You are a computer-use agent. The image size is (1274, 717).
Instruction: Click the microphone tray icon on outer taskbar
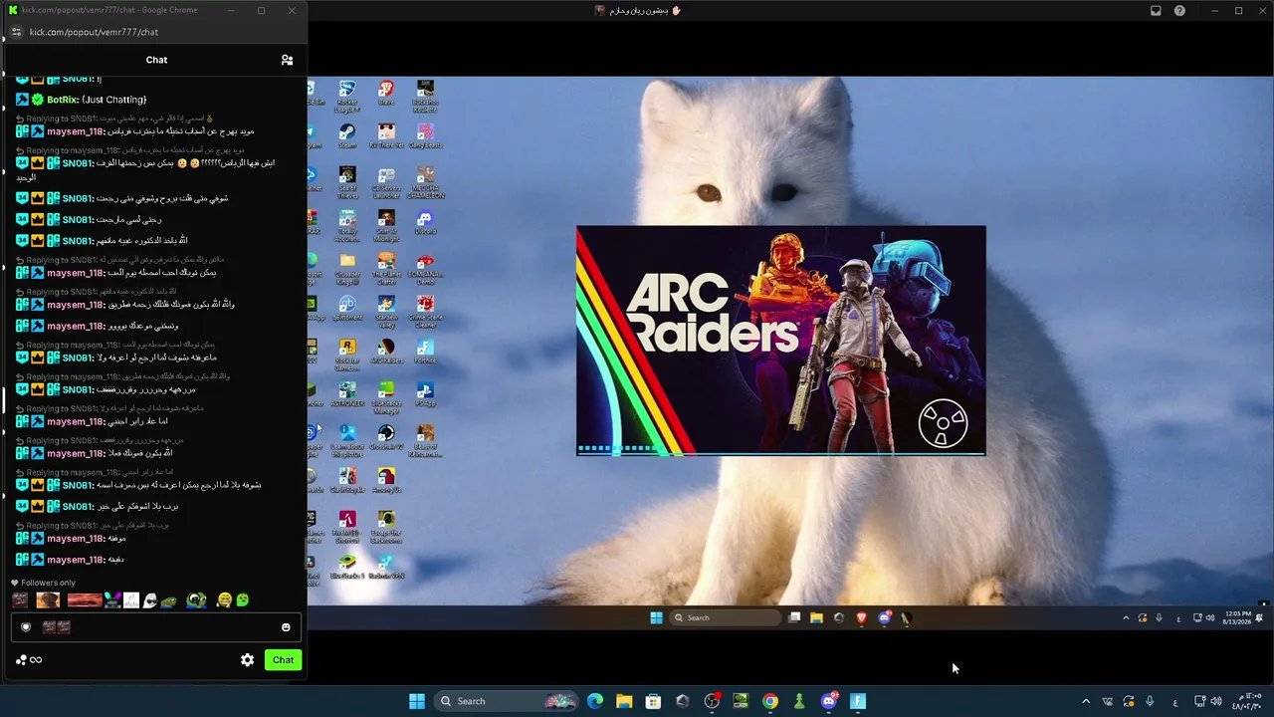[x=1150, y=701]
